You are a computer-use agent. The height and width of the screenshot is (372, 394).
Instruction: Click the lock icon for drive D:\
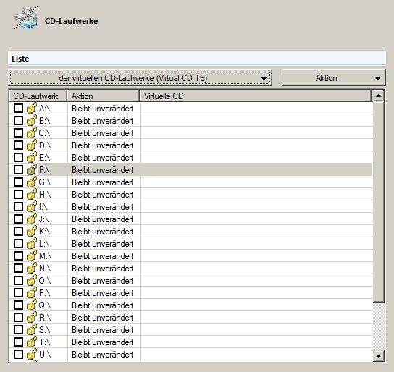pos(32,145)
